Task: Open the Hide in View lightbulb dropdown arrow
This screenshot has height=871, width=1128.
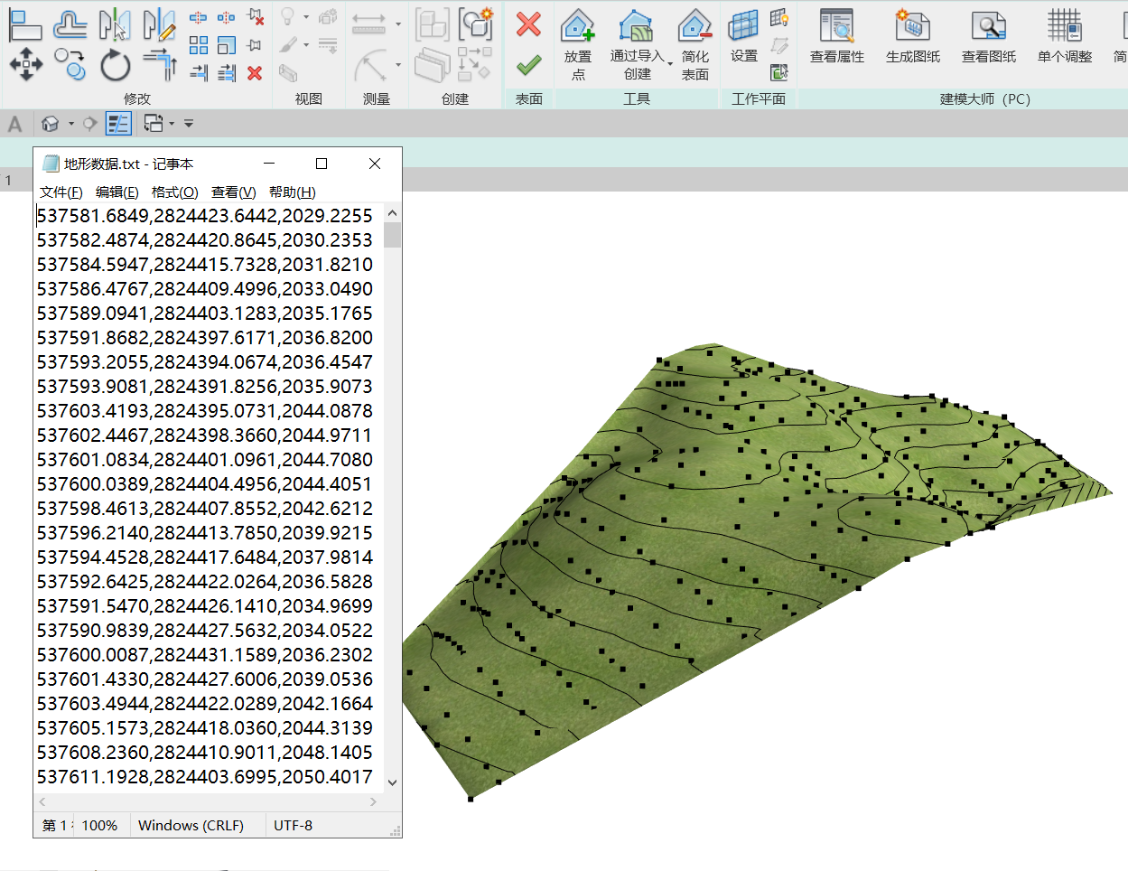Action: point(306,17)
